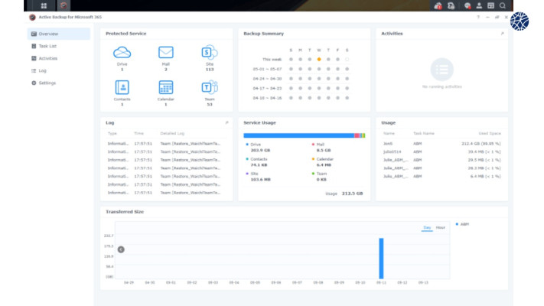Click the Contacts 74.1 KB usage label
This screenshot has height=306, width=544.
(257, 162)
